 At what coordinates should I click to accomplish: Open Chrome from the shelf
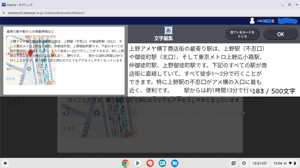(125, 163)
